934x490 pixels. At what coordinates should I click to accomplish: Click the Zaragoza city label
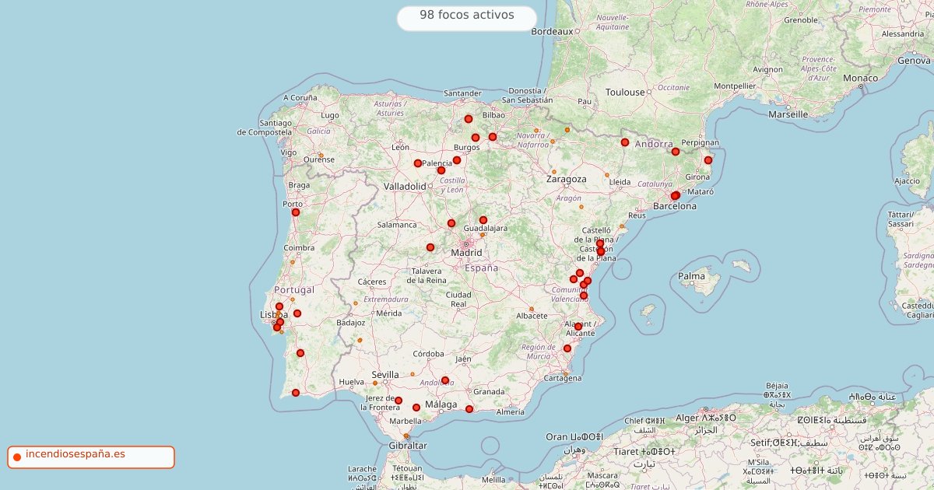pos(566,179)
